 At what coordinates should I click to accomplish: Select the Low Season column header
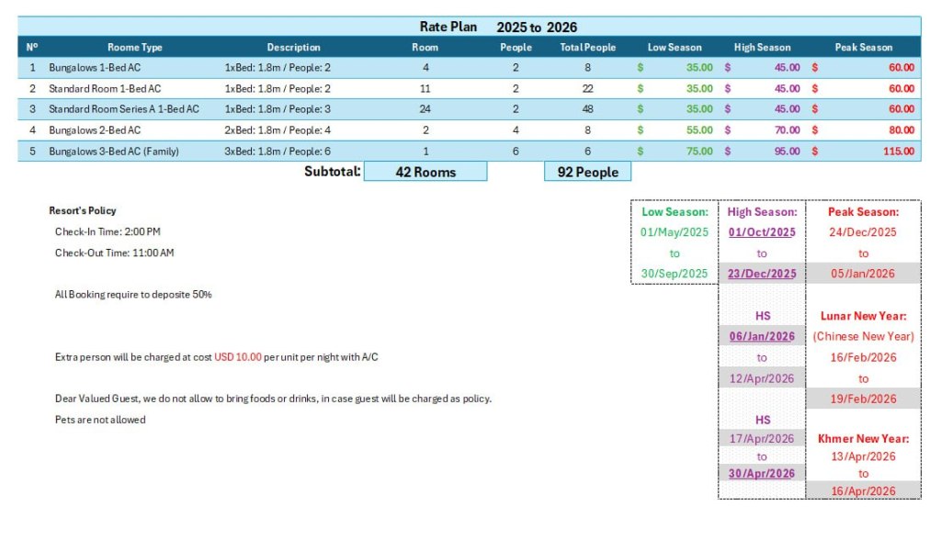(675, 47)
